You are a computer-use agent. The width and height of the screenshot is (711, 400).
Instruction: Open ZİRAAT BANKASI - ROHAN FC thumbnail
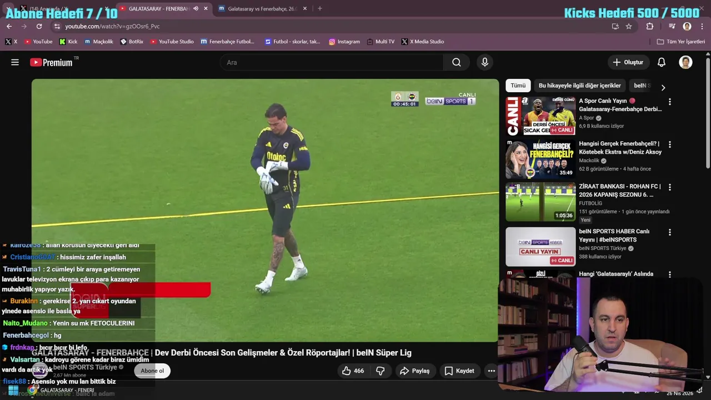(540, 202)
